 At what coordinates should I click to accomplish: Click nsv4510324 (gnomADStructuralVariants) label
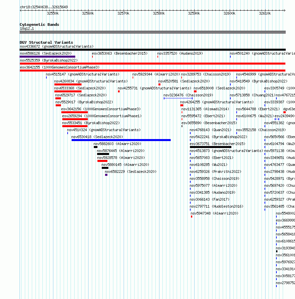coord(104,130)
